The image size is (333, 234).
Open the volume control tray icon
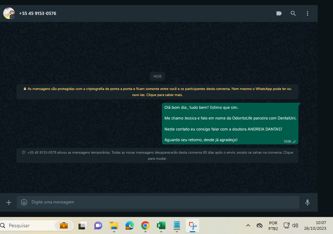pyautogui.click(x=295, y=225)
